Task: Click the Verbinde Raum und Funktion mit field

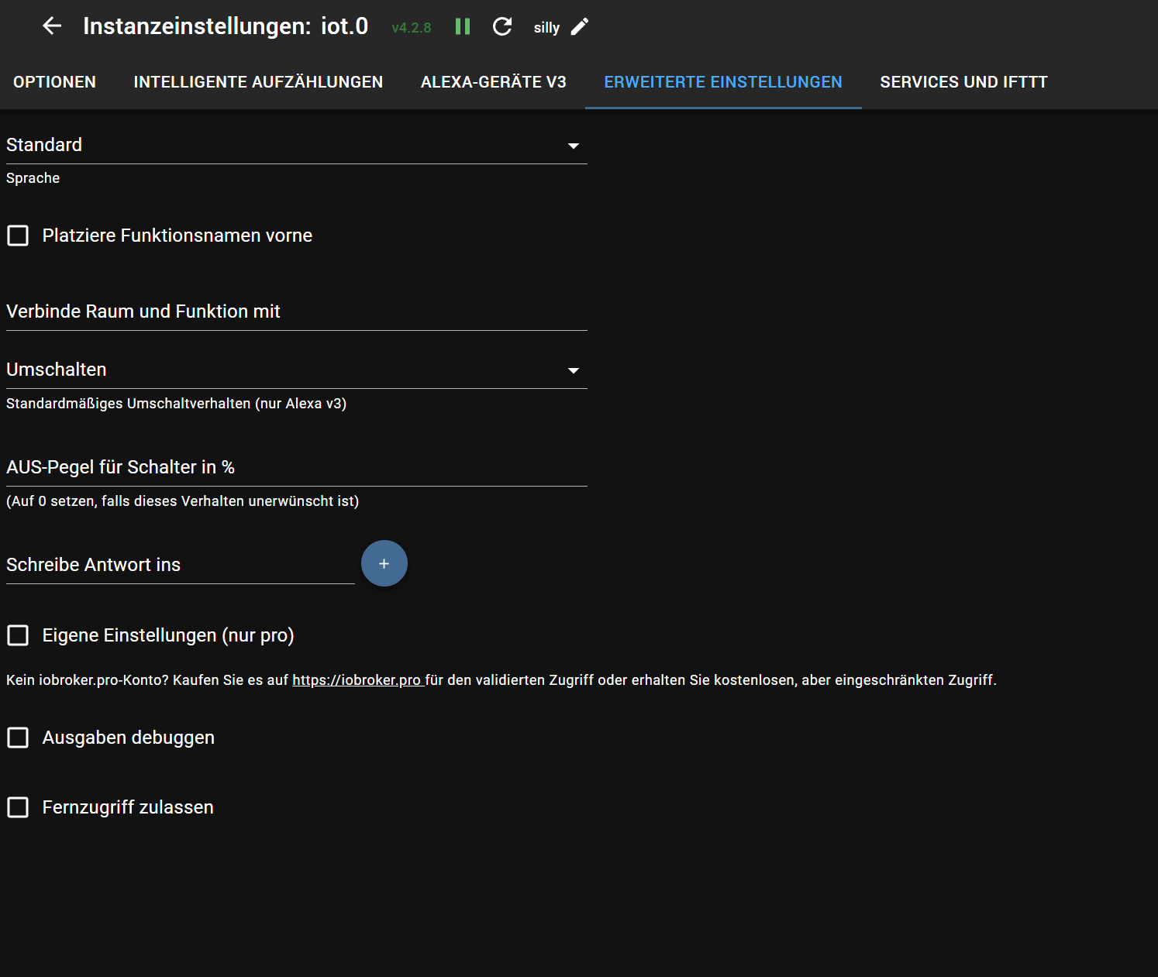Action: (x=295, y=311)
